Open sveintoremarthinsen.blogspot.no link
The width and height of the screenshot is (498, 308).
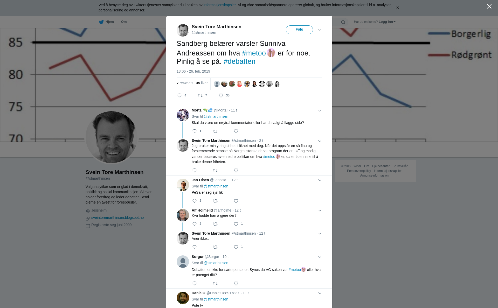(x=117, y=218)
